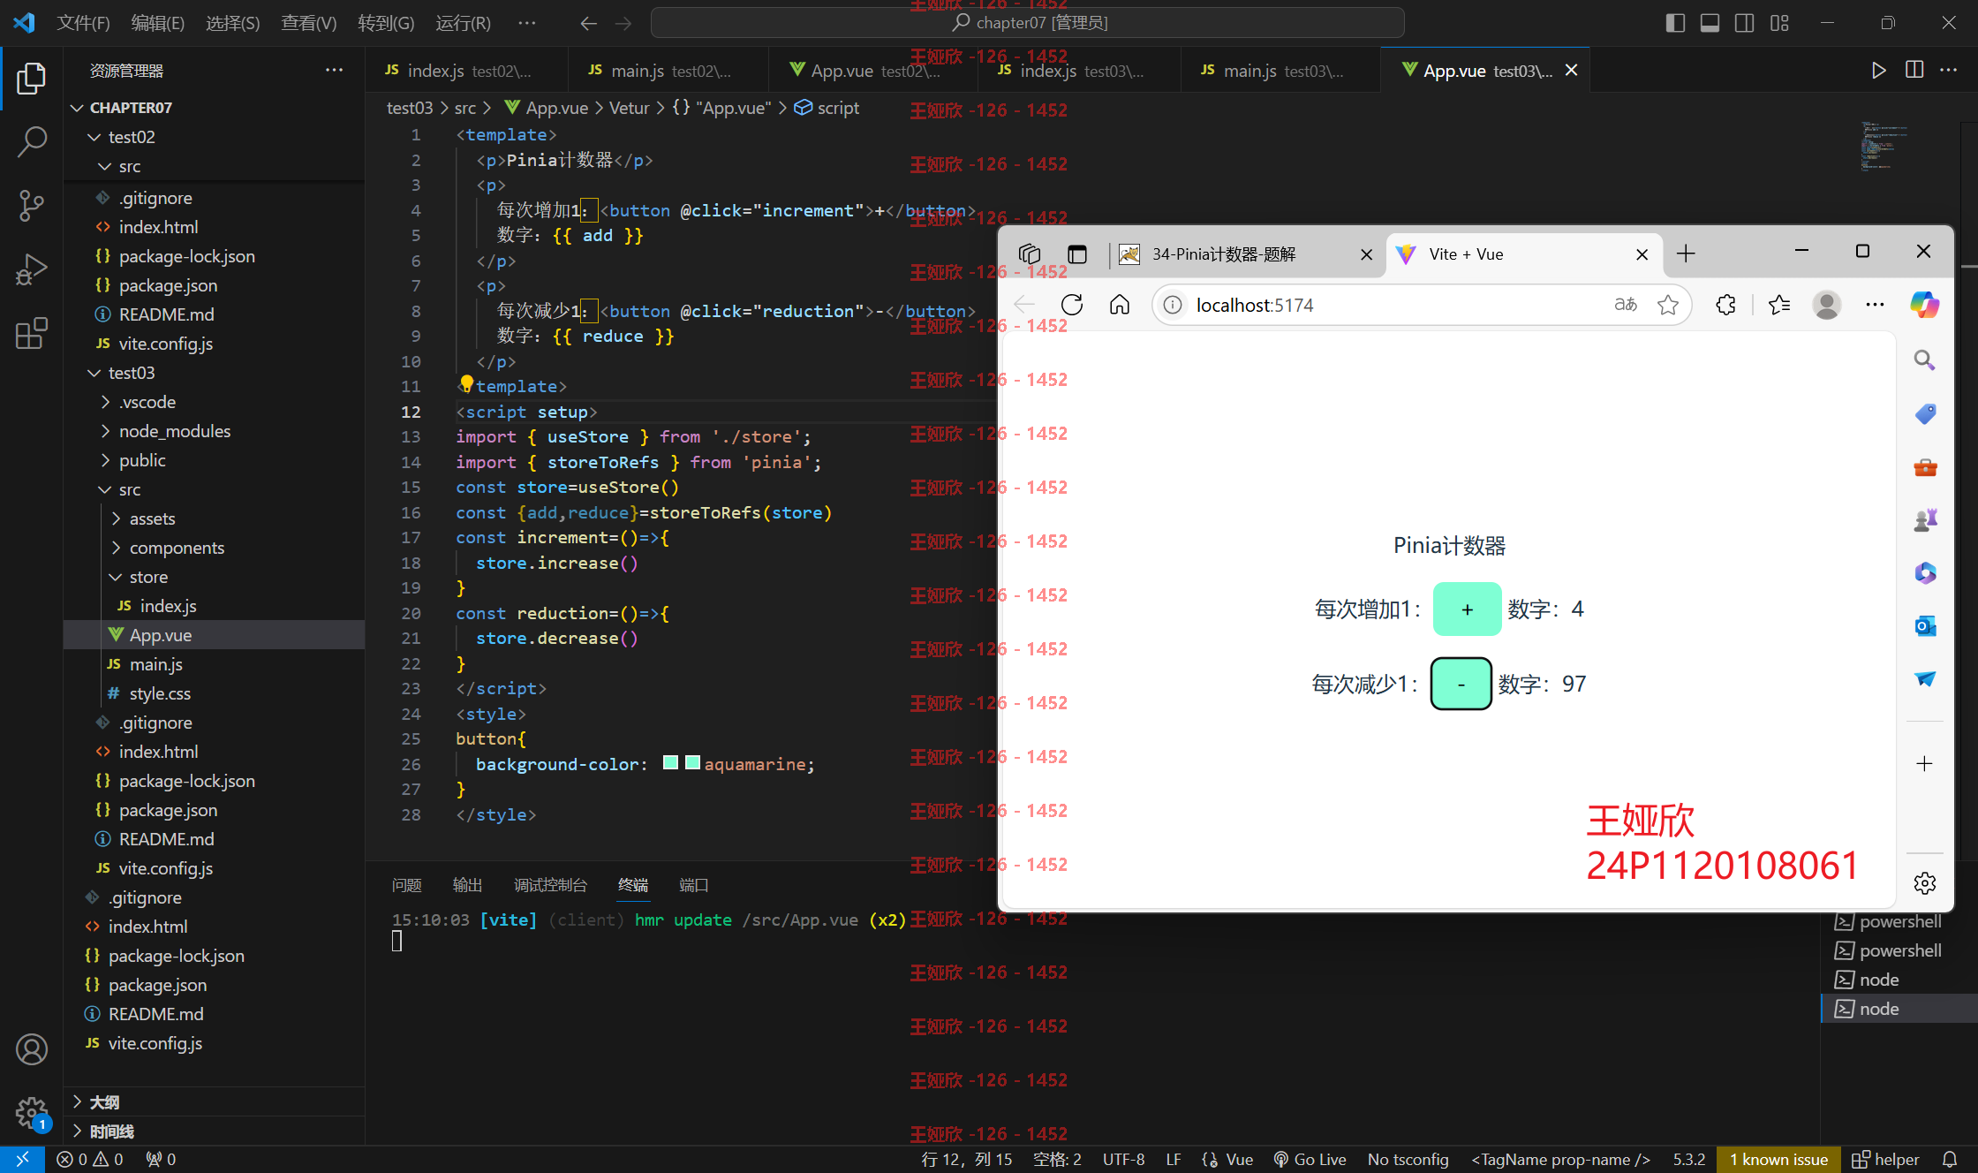Image resolution: width=1978 pixels, height=1173 pixels.
Task: Open browser sidebar search icon
Action: point(1924,359)
